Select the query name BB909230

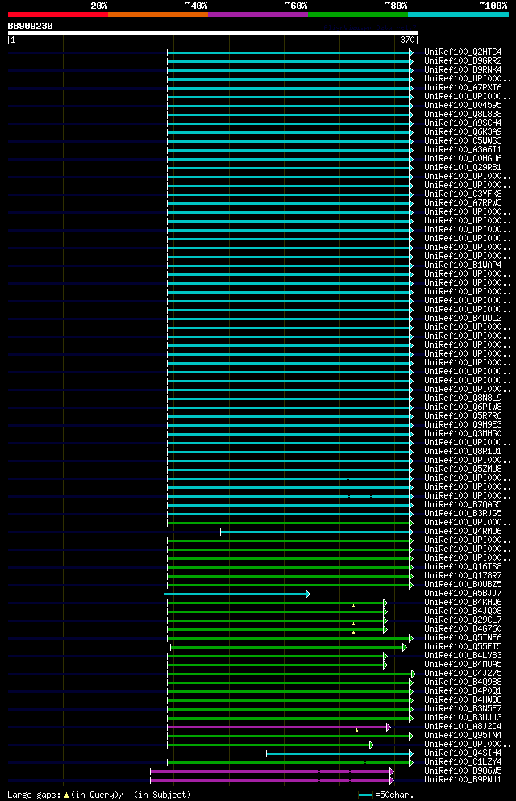30,26
